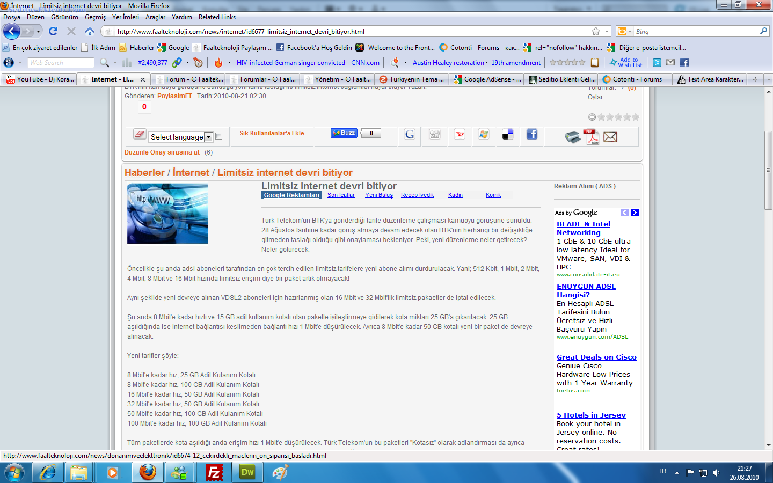The width and height of the screenshot is (773, 483).
Task: Click the page vertical scrollbar thumb
Action: point(769,170)
